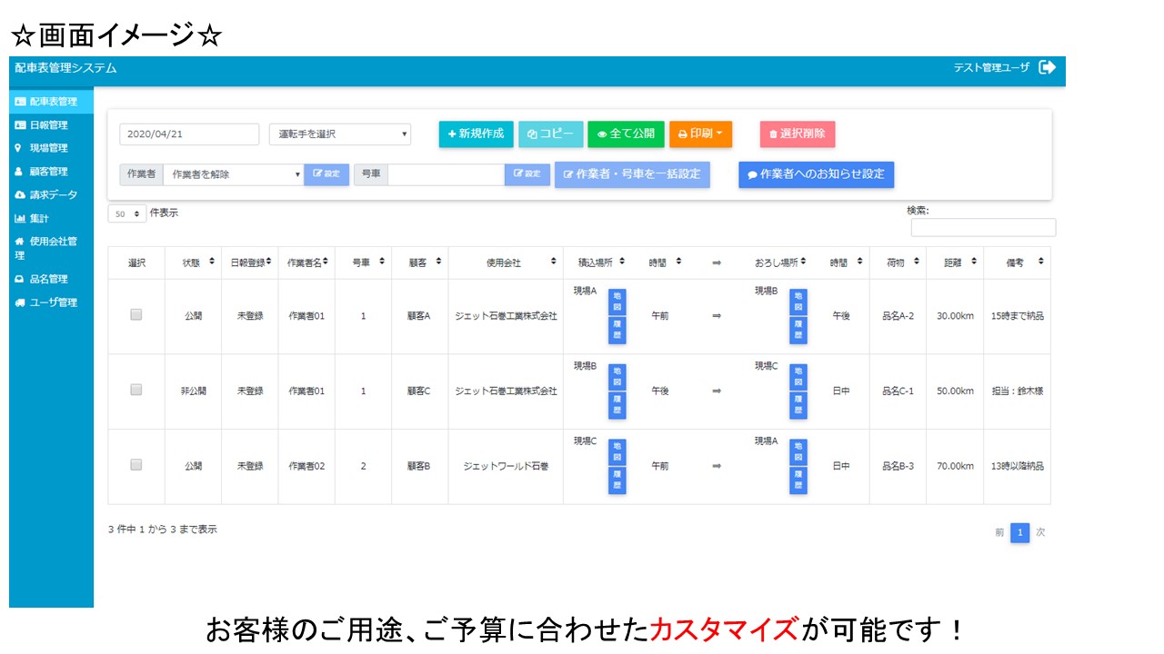Open 請求データ in the sidebar
Screen dimensions: 1164x654
51,195
